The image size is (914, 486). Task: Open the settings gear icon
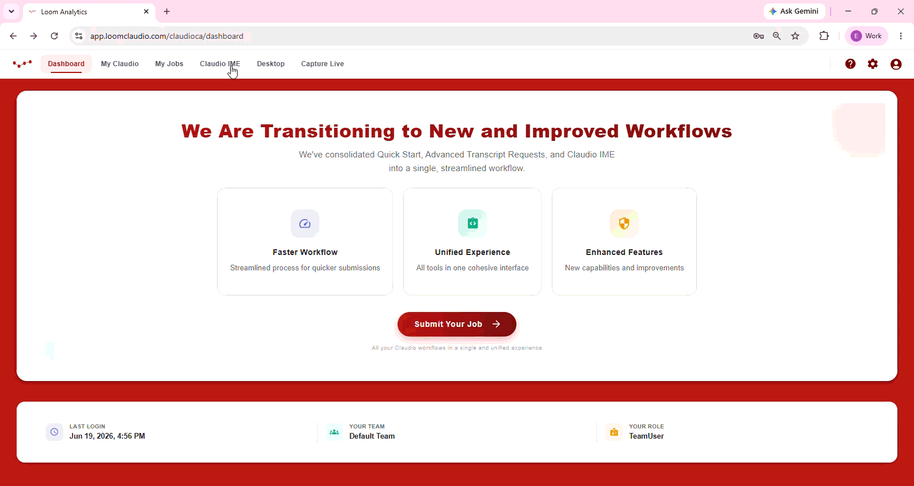(873, 64)
